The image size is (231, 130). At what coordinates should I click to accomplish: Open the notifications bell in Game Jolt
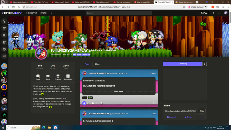(213, 13)
